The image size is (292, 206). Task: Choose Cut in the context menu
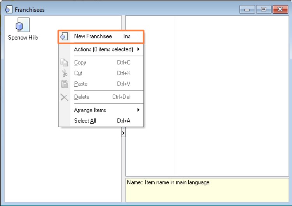tap(101, 73)
